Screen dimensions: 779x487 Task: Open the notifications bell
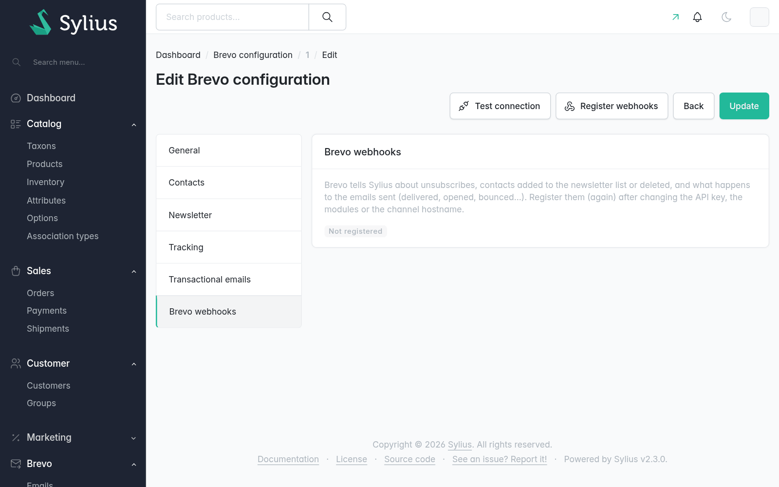697,17
